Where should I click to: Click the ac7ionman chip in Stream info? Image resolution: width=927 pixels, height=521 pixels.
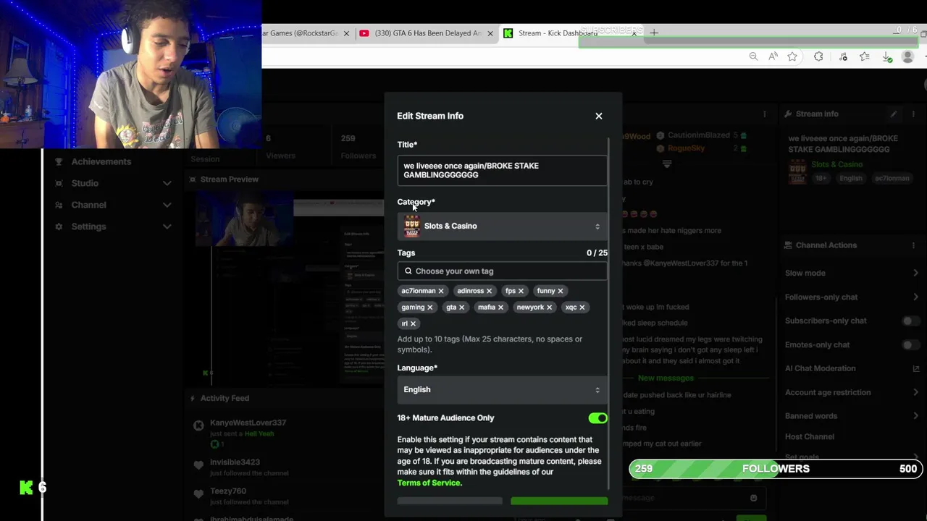892,179
